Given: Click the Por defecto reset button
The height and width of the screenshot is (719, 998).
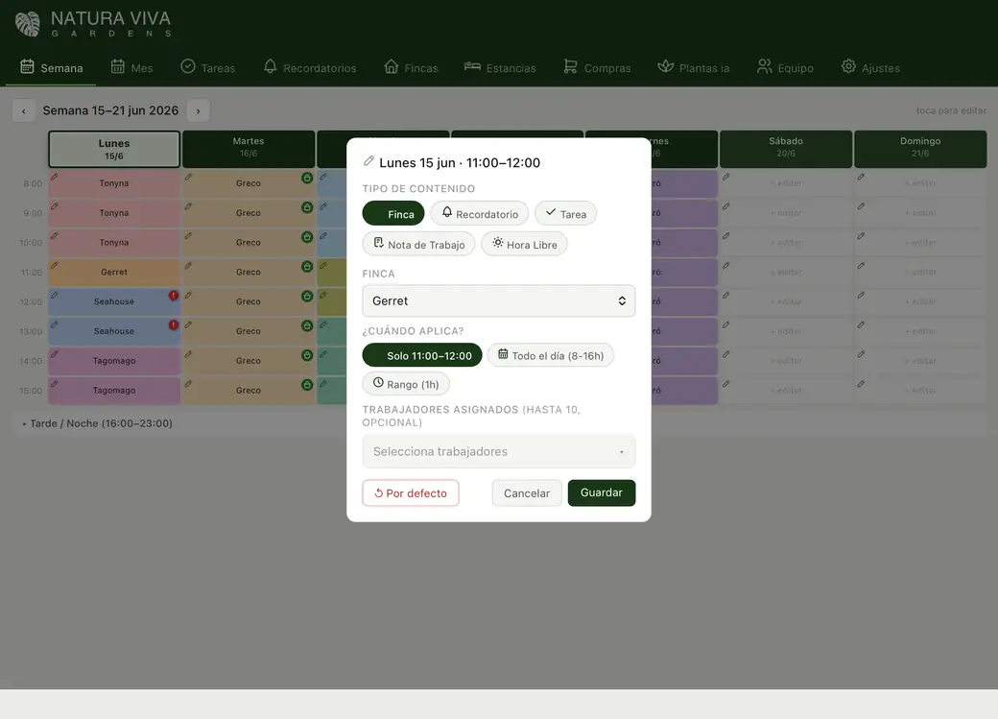Looking at the screenshot, I should coord(411,492).
